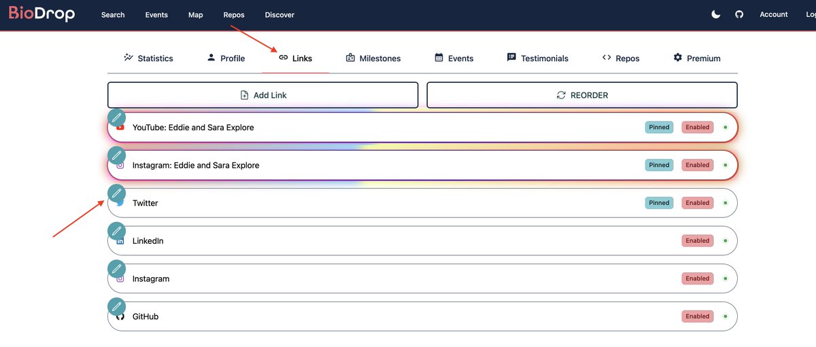Screen dimensions: 816x347
Task: Open the Events nav item in the header
Action: pos(156,15)
